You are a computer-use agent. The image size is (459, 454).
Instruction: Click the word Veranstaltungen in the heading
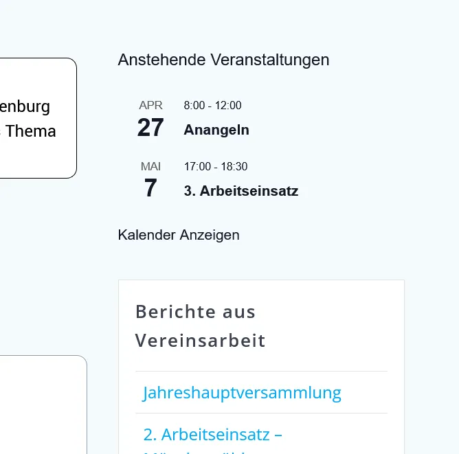(x=270, y=60)
